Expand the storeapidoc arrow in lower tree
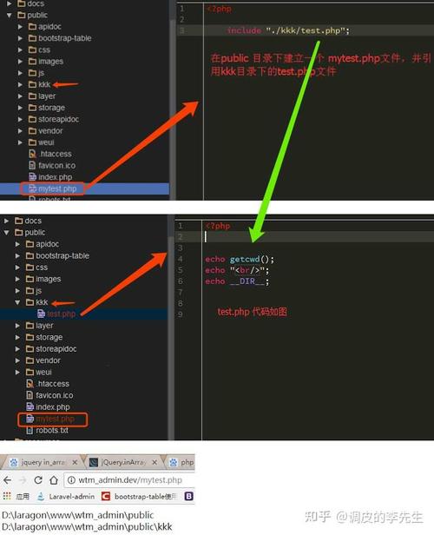Screen dimensions: 434x535 pyautogui.click(x=17, y=349)
